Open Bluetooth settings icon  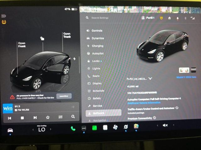185,18
